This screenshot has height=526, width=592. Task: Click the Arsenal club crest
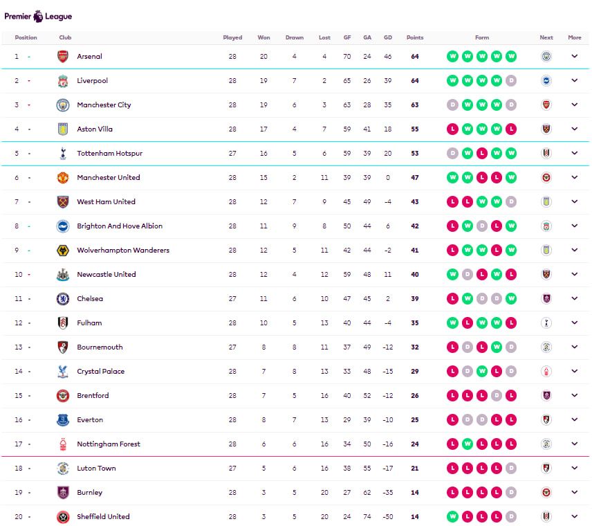coord(63,57)
